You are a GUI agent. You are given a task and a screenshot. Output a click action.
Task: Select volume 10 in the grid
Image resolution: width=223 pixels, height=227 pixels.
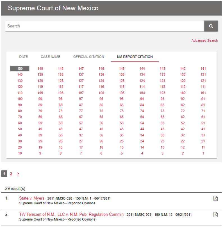pyautogui.click(x=20, y=153)
